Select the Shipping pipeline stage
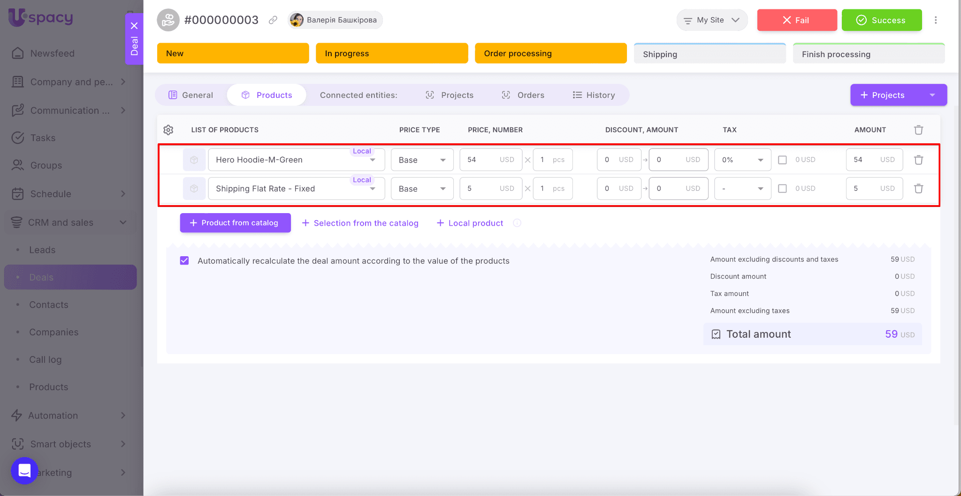Viewport: 961px width, 496px height. click(x=709, y=54)
